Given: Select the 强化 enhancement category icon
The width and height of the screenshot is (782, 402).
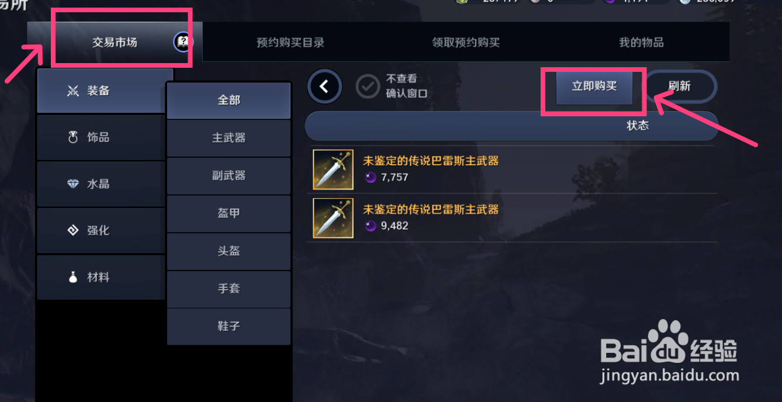Looking at the screenshot, I should pos(73,230).
